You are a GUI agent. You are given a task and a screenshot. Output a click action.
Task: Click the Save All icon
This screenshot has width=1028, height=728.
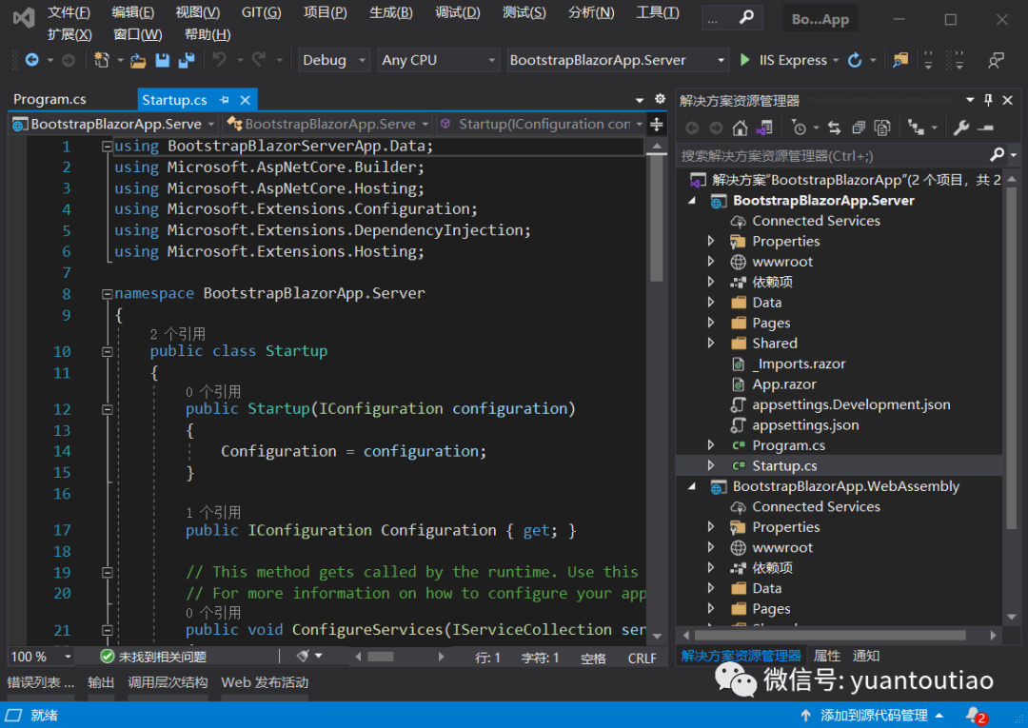tap(187, 60)
